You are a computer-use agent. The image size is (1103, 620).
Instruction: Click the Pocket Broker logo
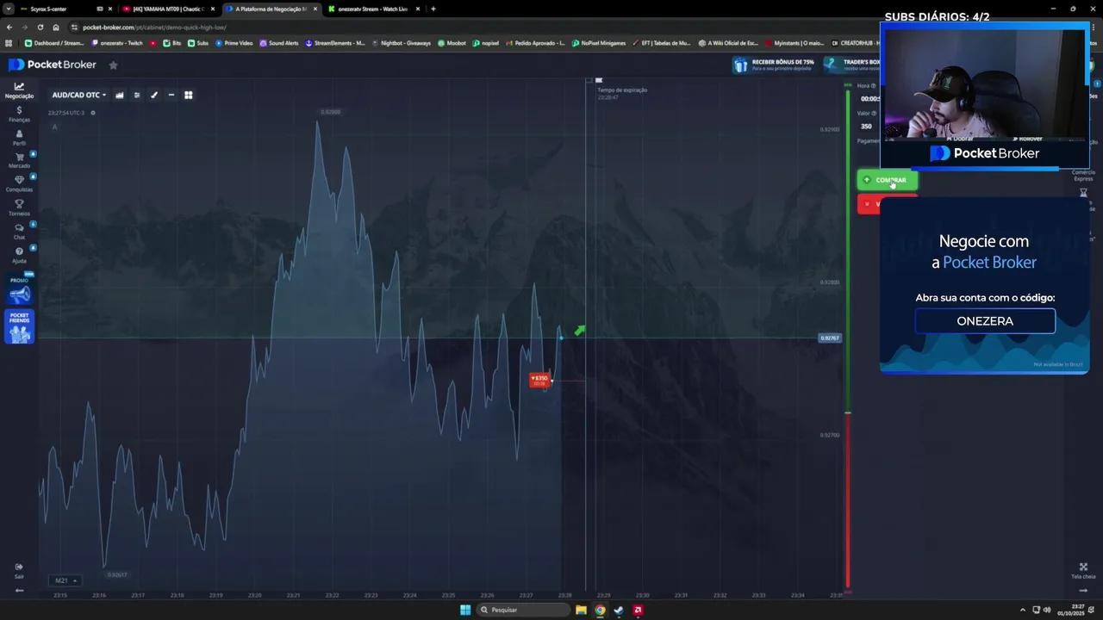coord(53,65)
